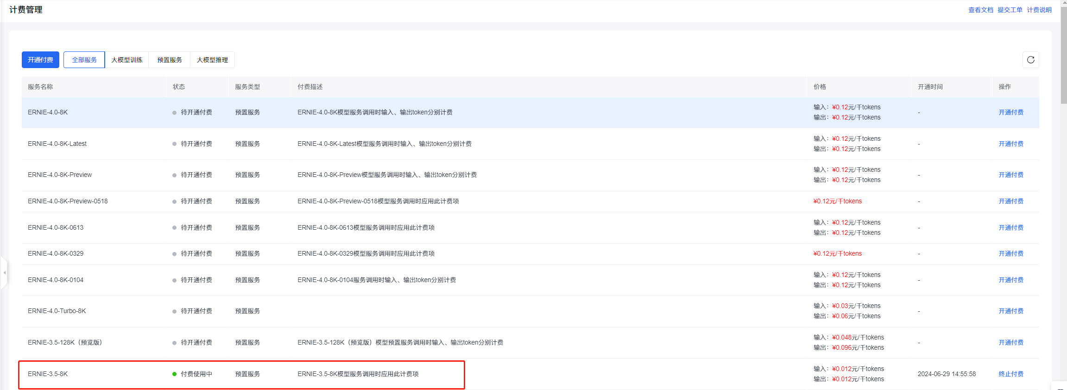
Task: Select the ERNIE-4.0-8K-Preview-0518 service name
Action: 68,201
